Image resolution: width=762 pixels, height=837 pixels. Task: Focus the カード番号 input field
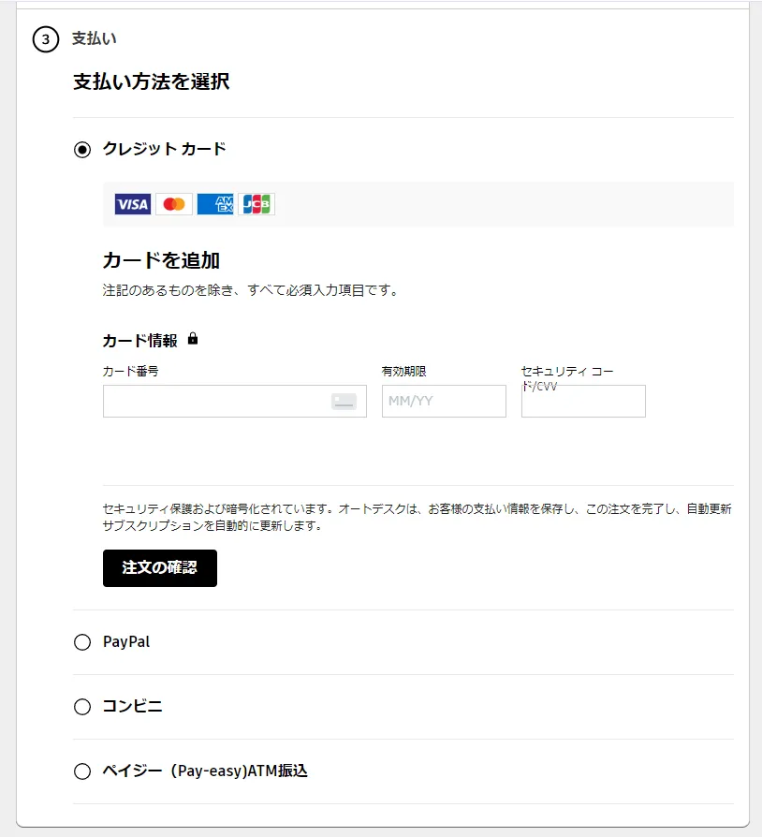[215, 402]
